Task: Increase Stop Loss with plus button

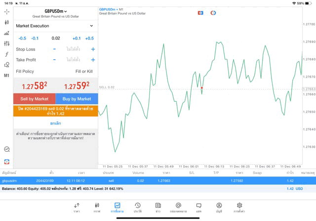Action: 93,49
